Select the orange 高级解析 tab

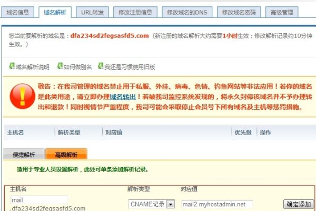66,155
